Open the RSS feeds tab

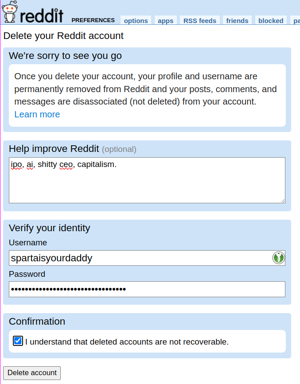point(200,20)
